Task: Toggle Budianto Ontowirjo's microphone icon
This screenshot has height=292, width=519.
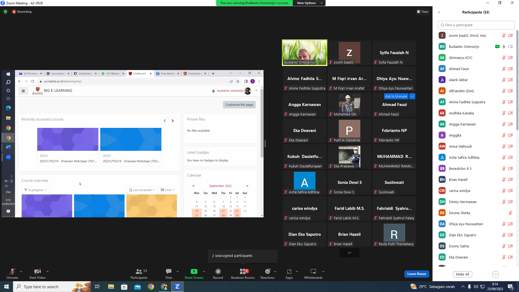Action: (504, 47)
